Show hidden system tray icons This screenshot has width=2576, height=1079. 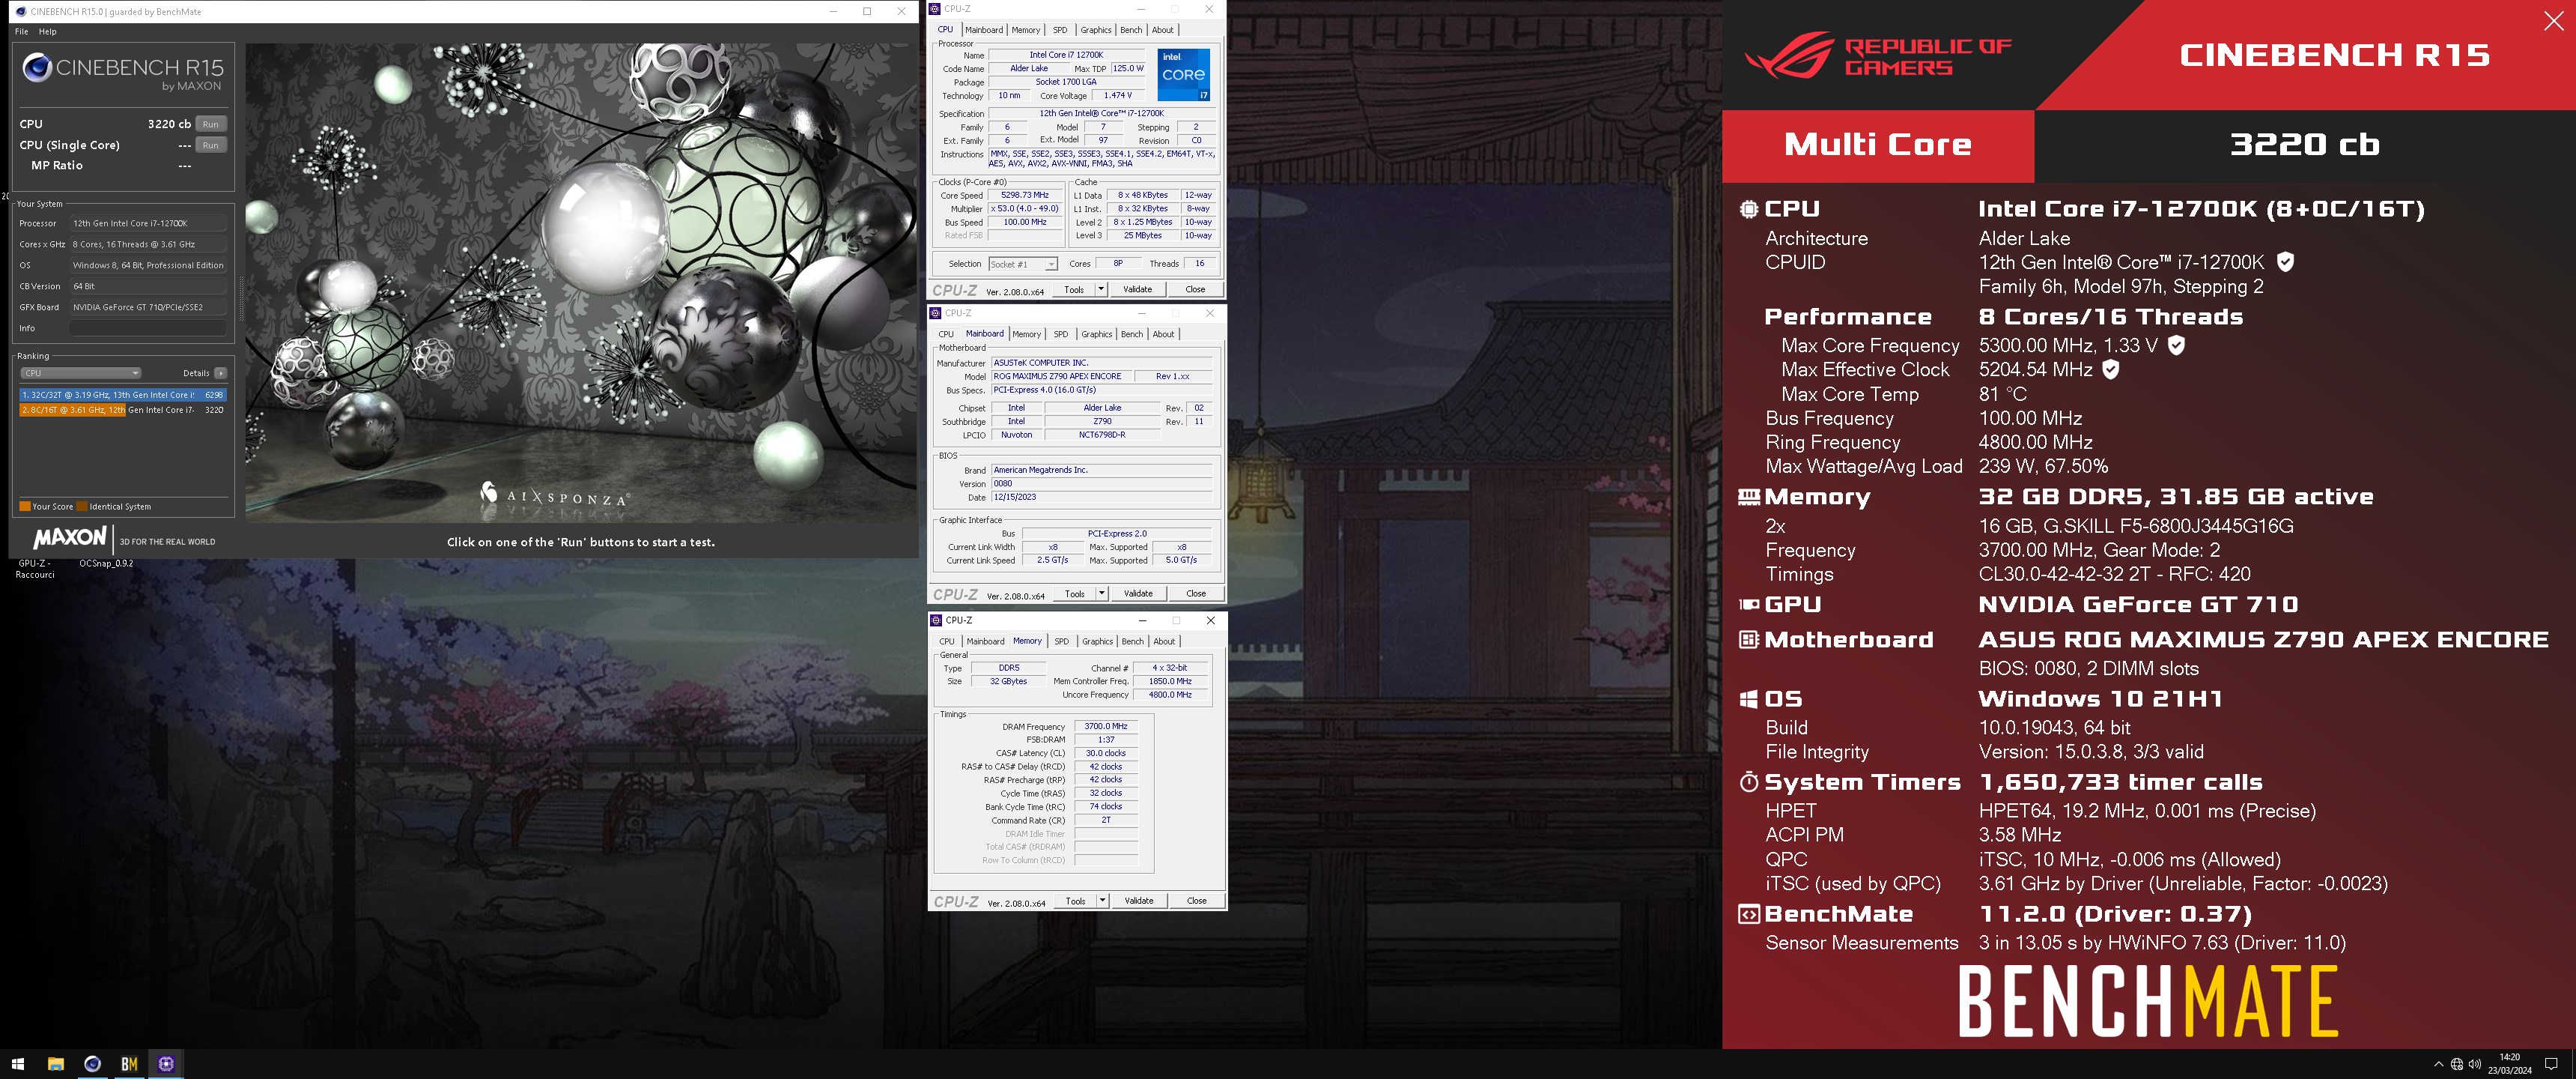(x=2438, y=1064)
